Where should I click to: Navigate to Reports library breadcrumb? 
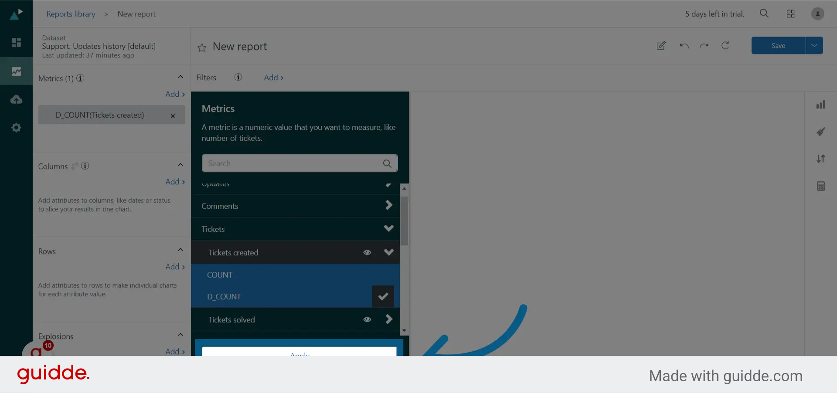coord(71,14)
